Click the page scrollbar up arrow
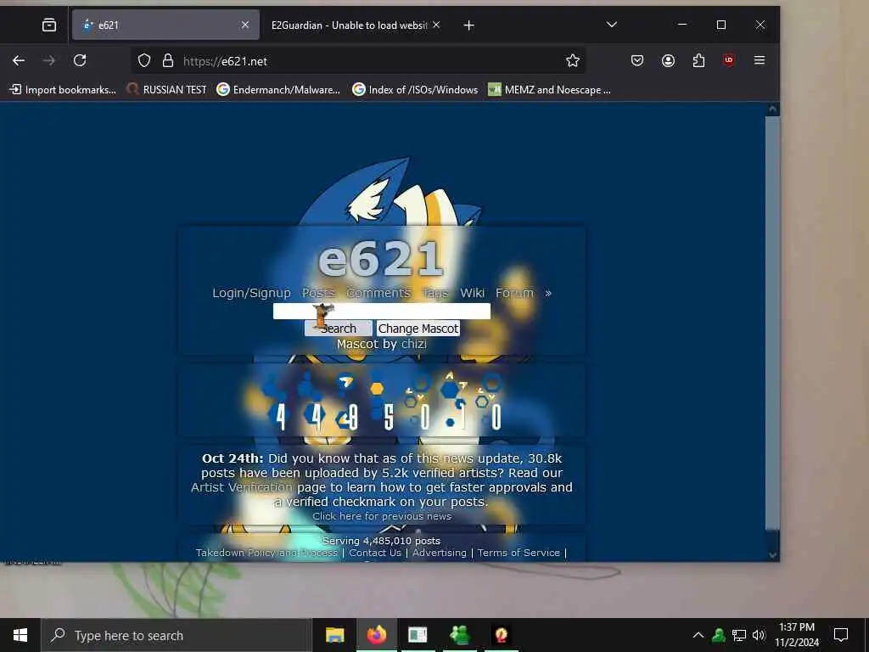This screenshot has width=869, height=652. pyautogui.click(x=772, y=110)
